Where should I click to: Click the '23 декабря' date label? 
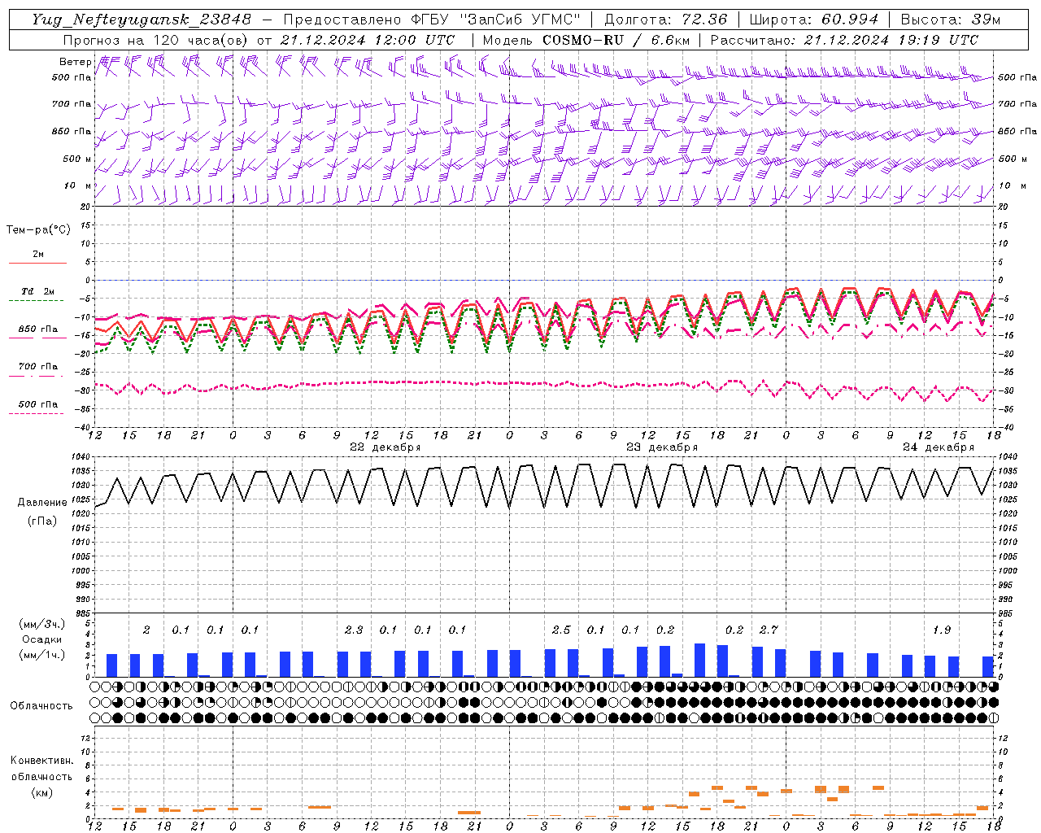662,447
